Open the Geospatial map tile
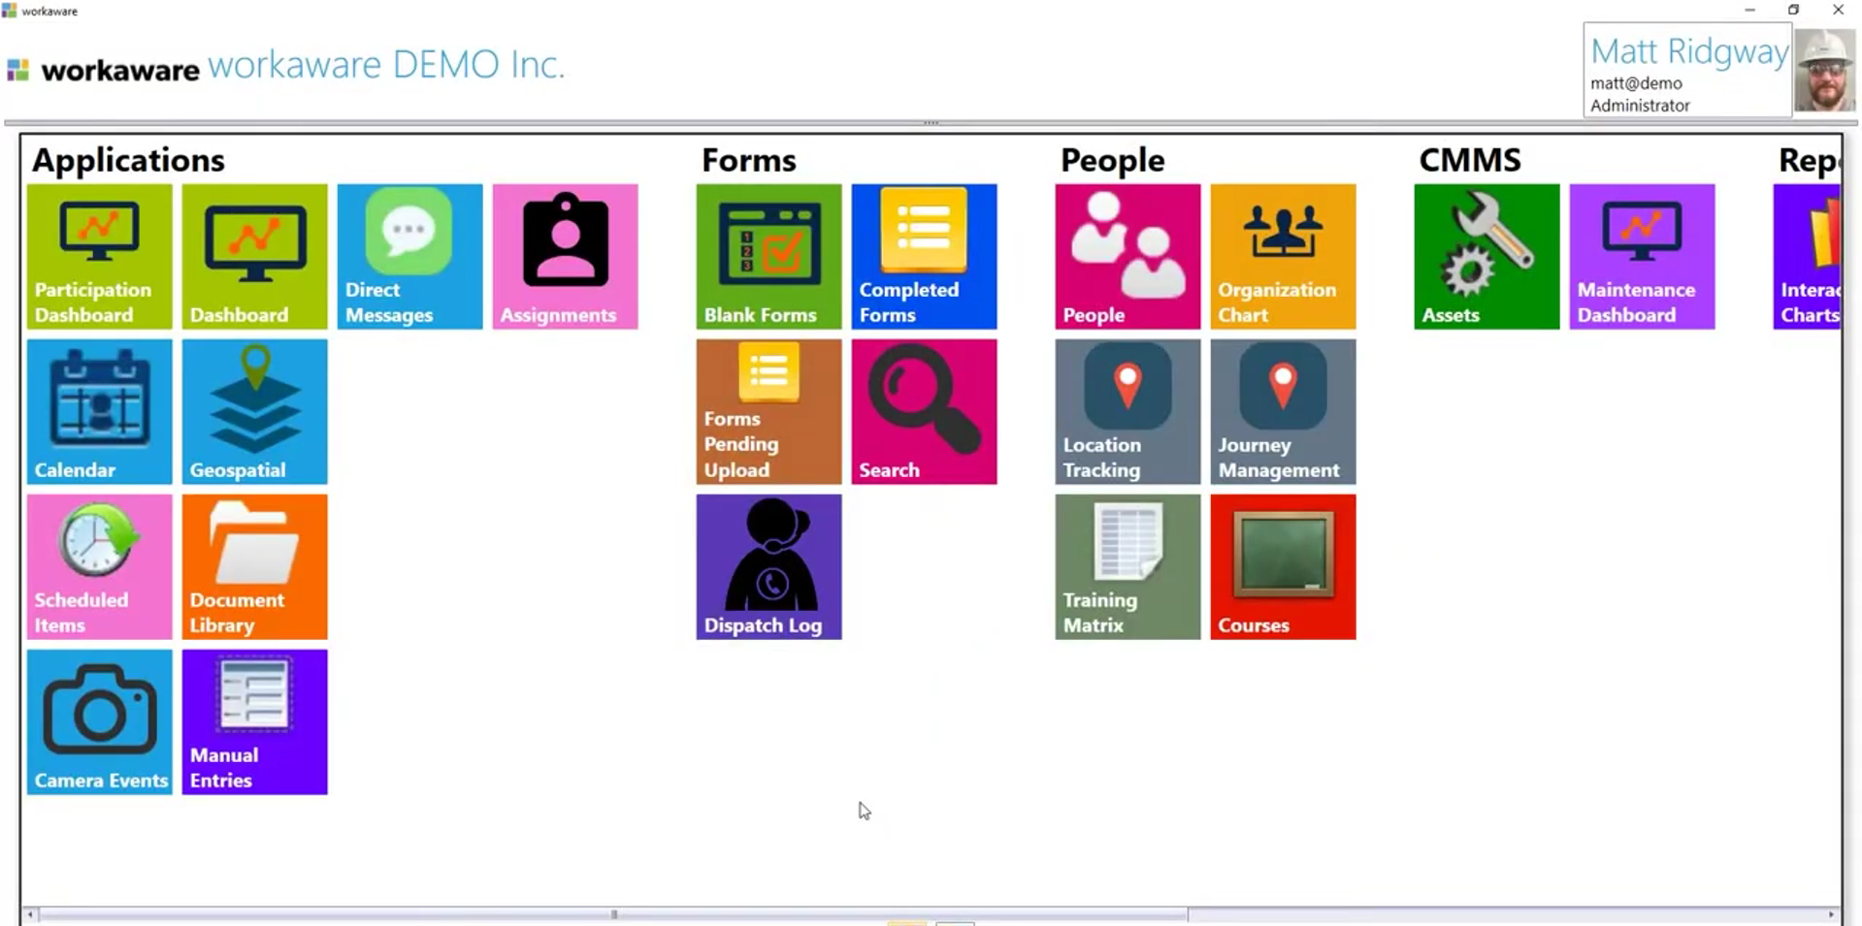 pyautogui.click(x=255, y=412)
